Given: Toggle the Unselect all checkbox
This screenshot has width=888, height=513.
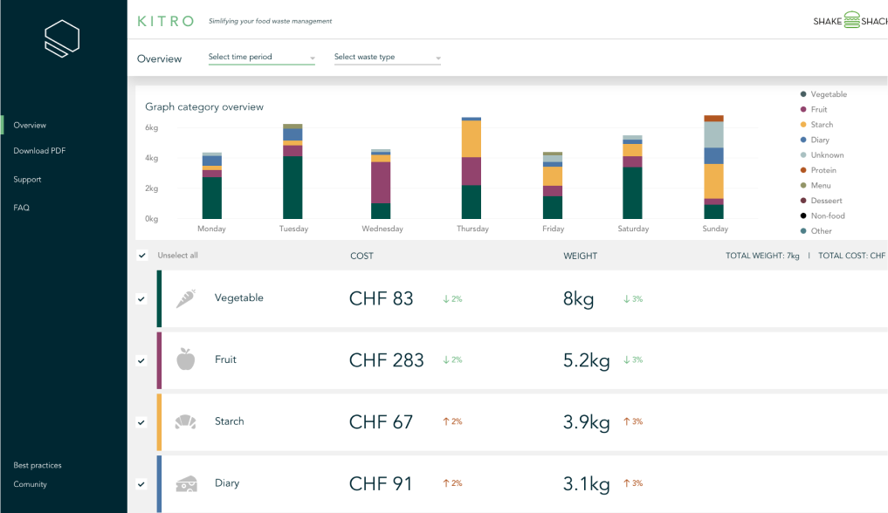Looking at the screenshot, I should [x=142, y=255].
